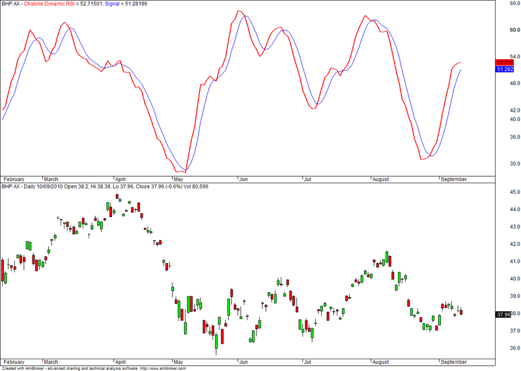Click the February label under the candlestick pane

pos(14,362)
